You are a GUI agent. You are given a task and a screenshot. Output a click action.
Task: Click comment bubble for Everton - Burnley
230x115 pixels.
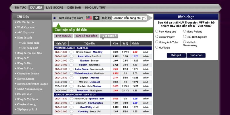pos(72,61)
